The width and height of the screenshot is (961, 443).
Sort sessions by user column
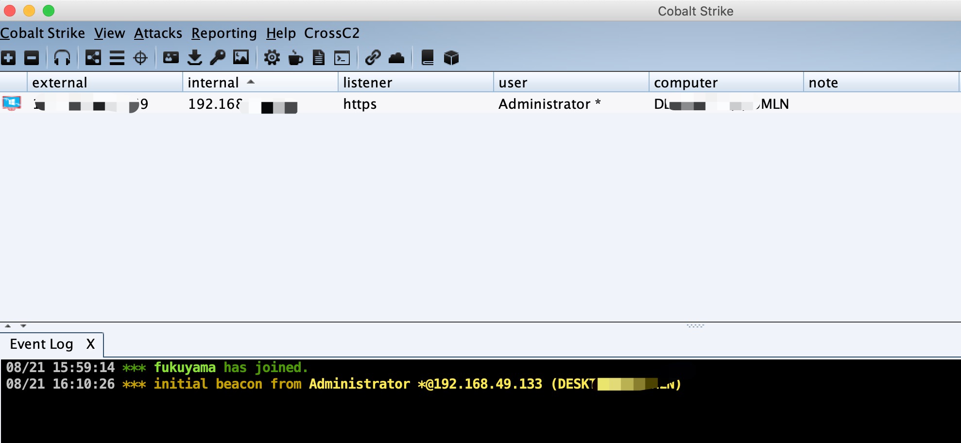pos(571,82)
